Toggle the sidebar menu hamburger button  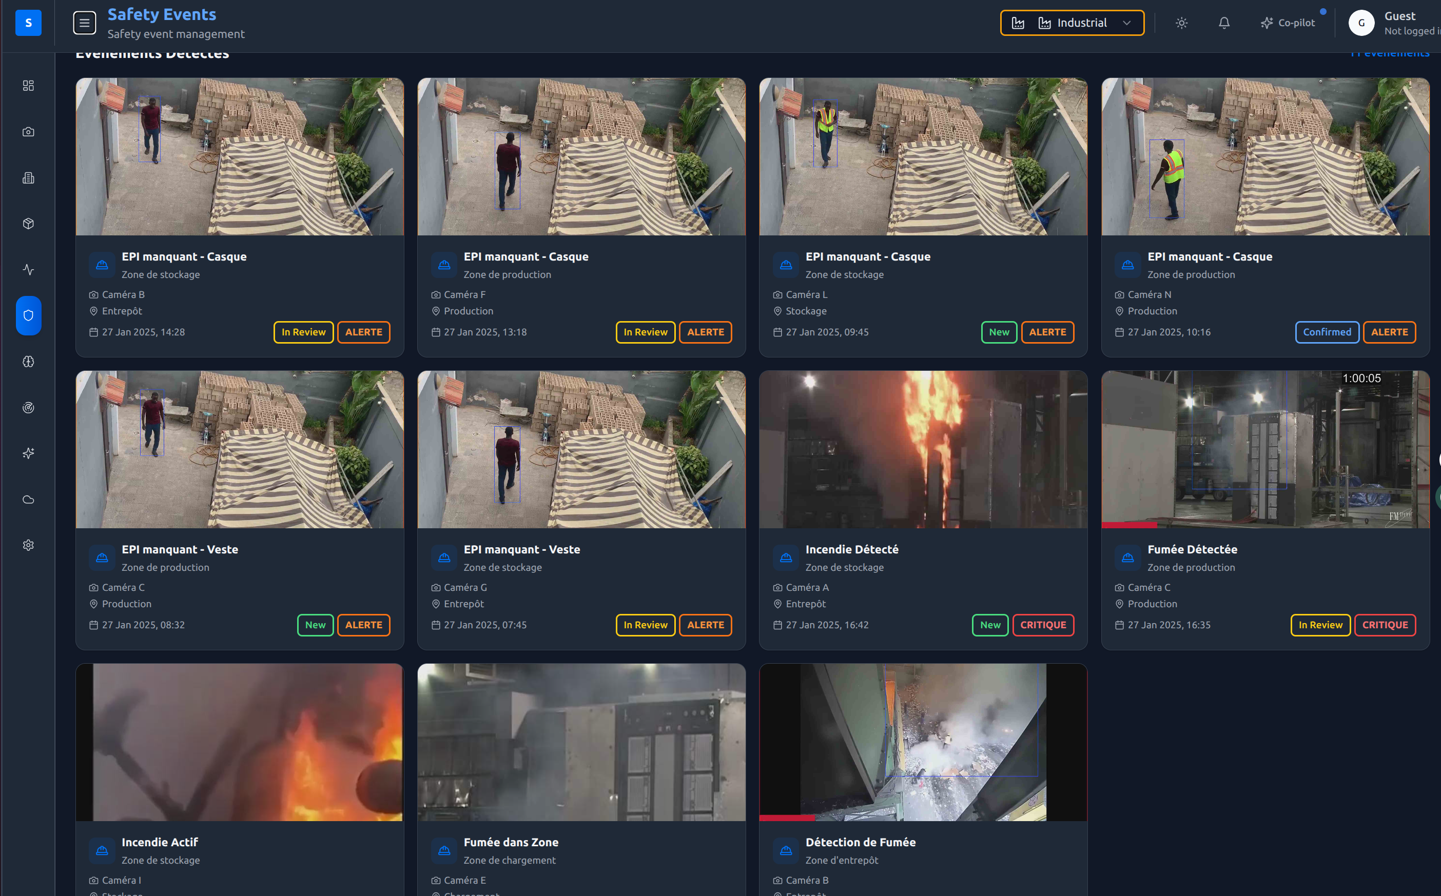click(x=85, y=23)
